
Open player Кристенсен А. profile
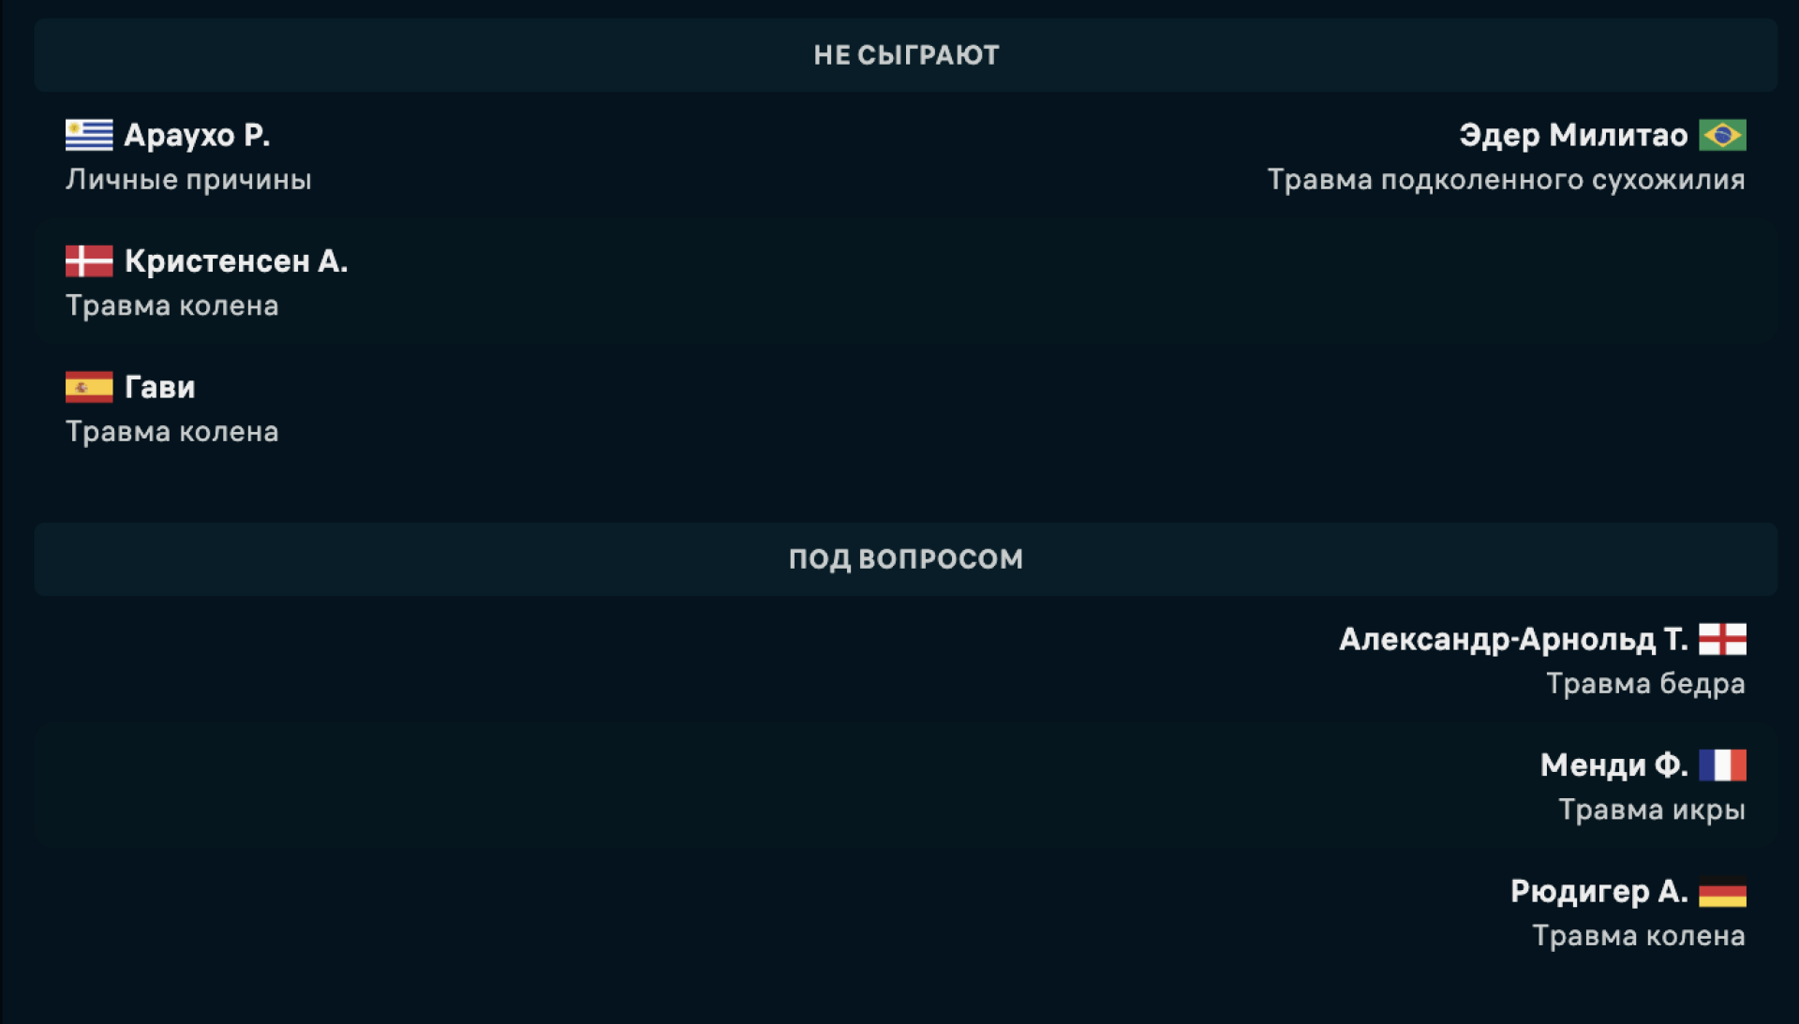[x=236, y=260]
